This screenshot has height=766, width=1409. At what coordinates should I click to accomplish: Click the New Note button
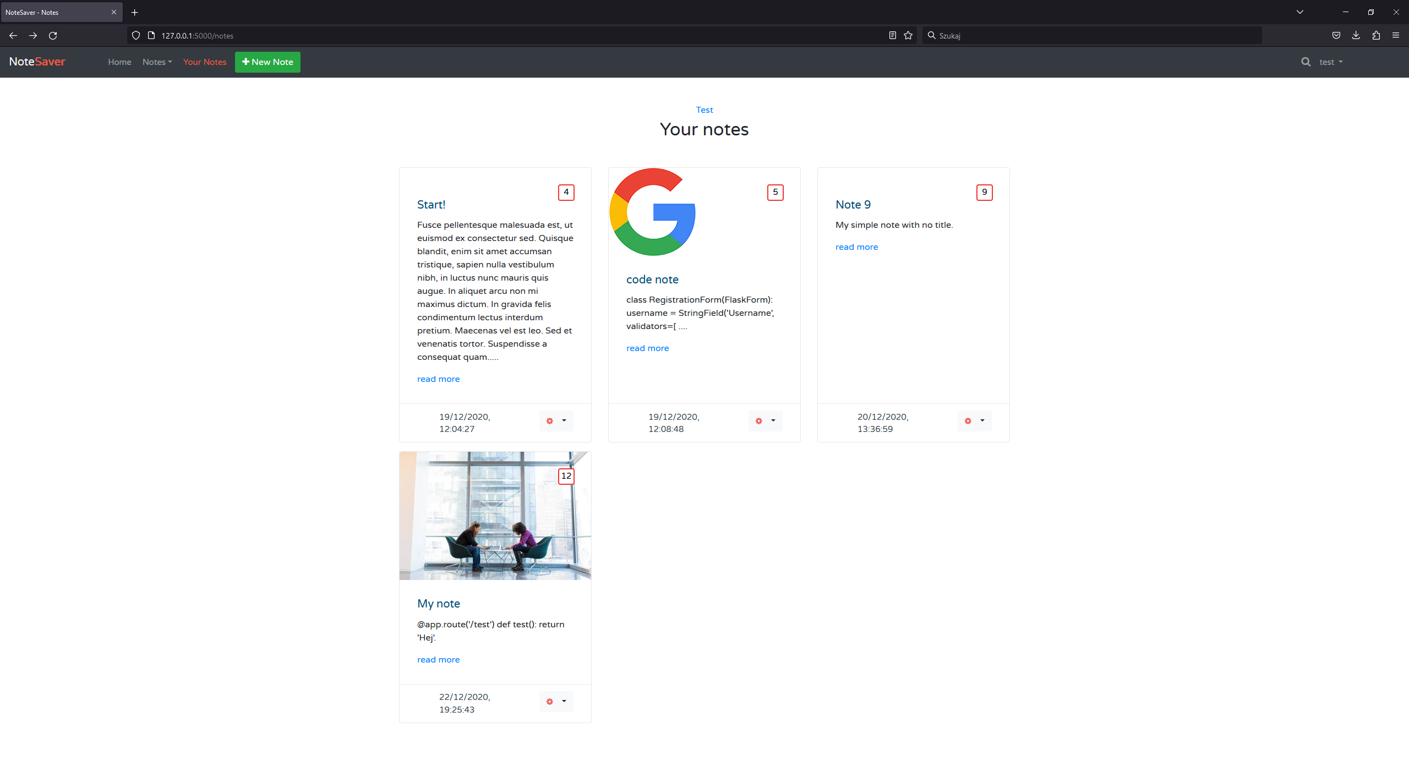[x=267, y=62]
